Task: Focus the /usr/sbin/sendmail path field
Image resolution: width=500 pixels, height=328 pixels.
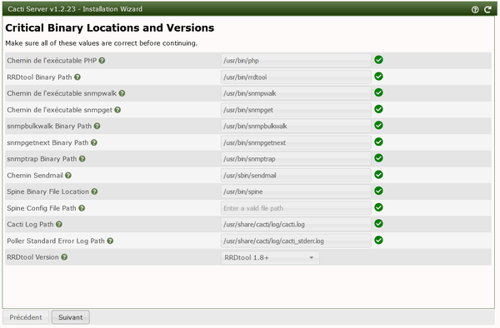Action: [296, 176]
